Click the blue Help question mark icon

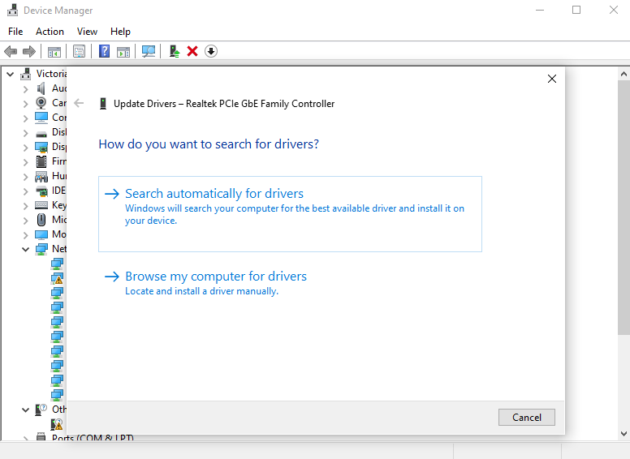click(104, 51)
